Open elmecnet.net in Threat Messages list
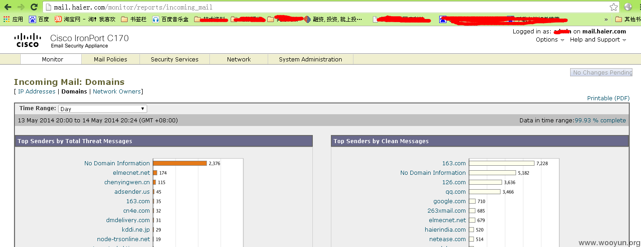The width and height of the screenshot is (641, 247). coord(131,172)
